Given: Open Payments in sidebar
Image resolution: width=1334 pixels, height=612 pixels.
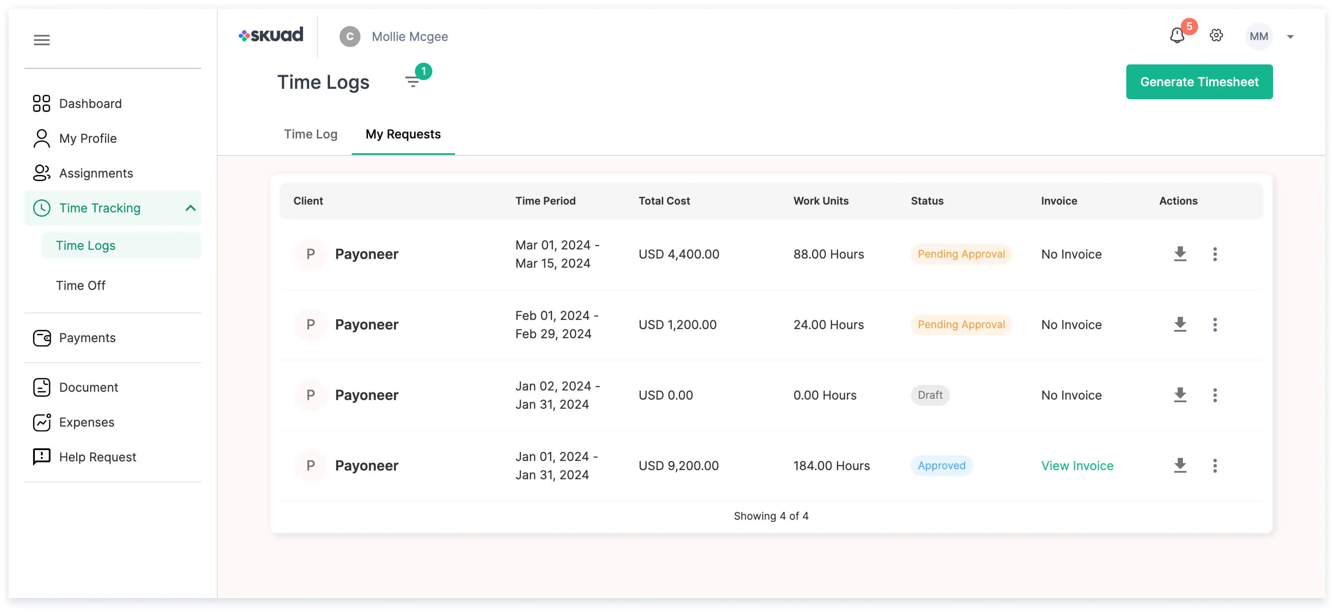Looking at the screenshot, I should pos(87,338).
